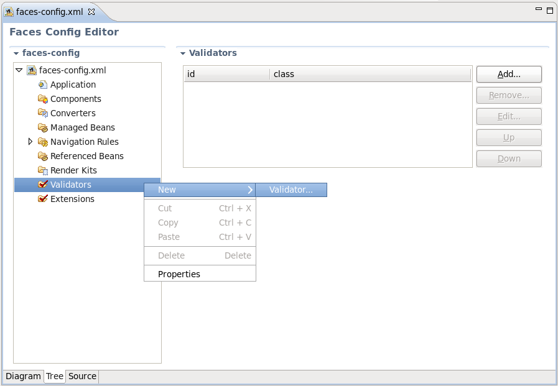Collapse the faces-config section header
Viewport: 558px width, 386px height.
(x=15, y=53)
